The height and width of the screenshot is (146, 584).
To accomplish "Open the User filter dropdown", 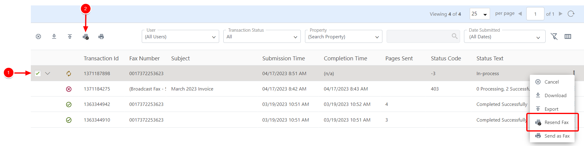I will [180, 37].
